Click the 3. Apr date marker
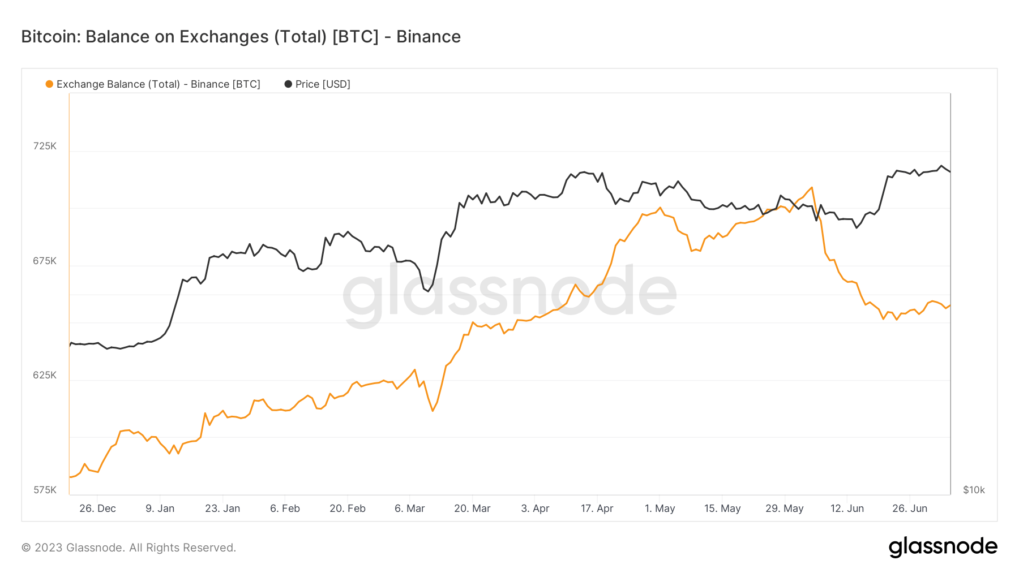The width and height of the screenshot is (1019, 573). [535, 509]
